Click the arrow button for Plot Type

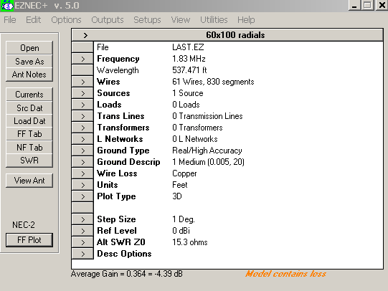82,196
